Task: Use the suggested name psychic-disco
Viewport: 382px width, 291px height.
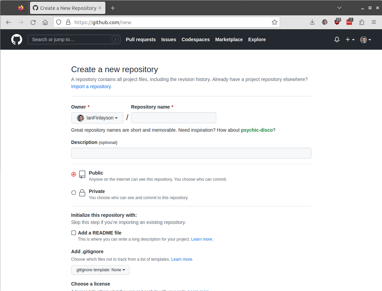Action: [257, 130]
